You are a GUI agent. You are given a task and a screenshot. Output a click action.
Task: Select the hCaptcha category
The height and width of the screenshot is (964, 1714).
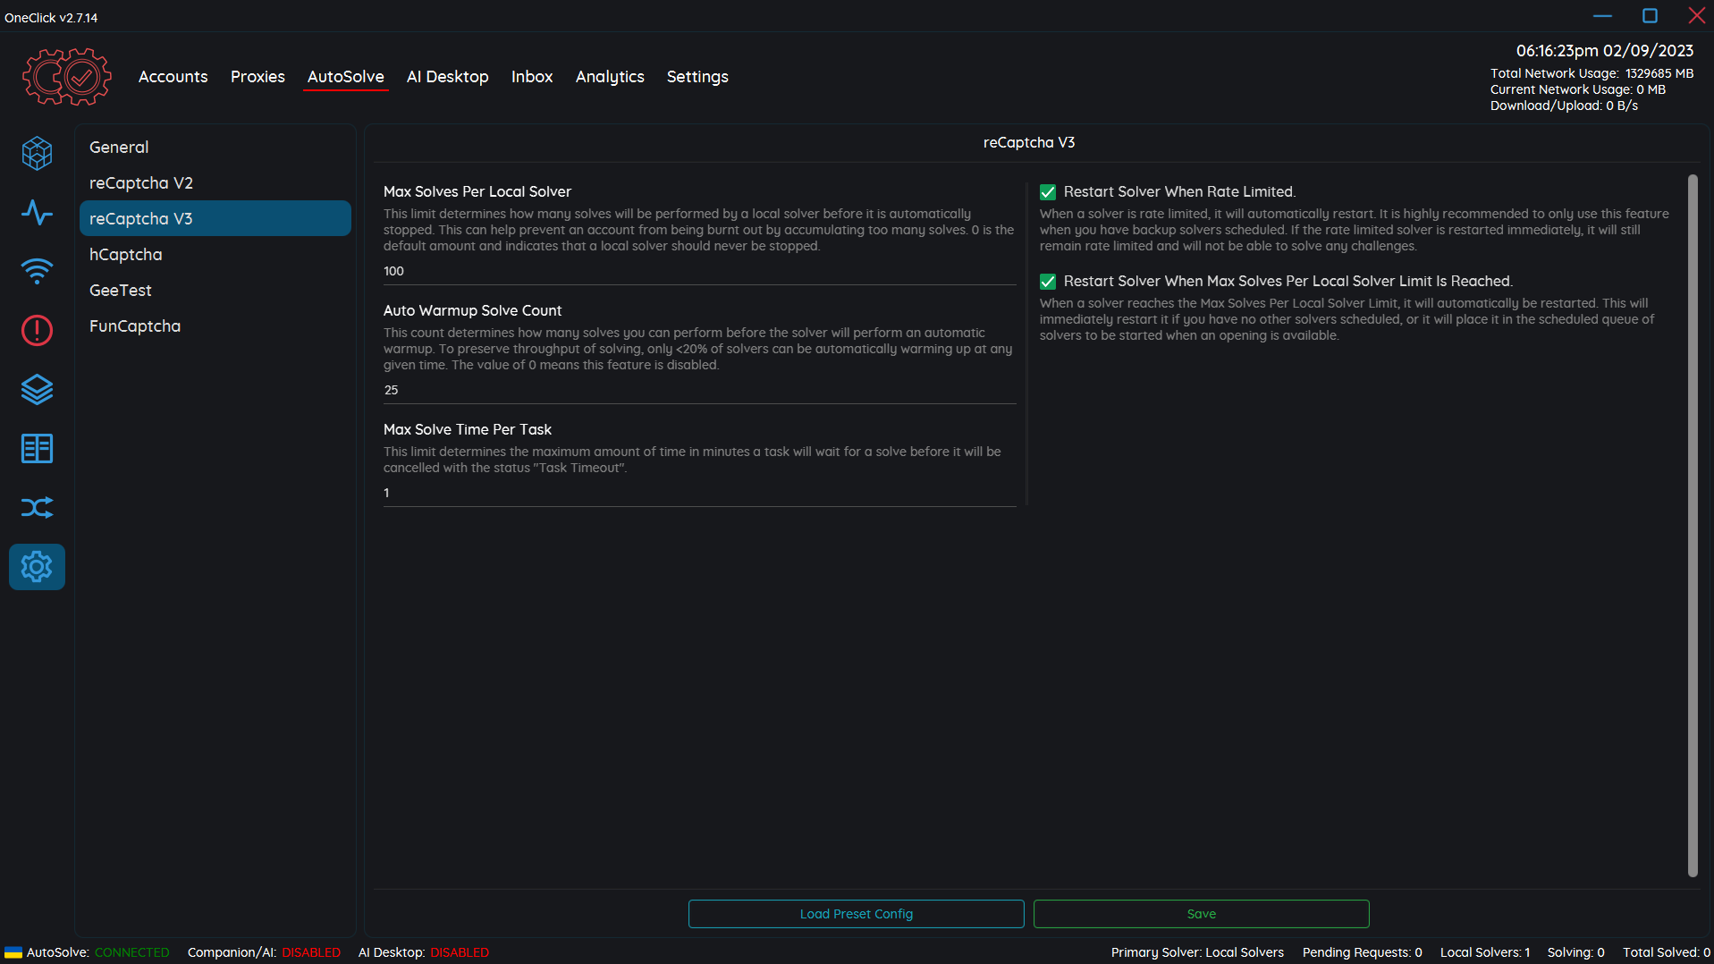tap(125, 254)
